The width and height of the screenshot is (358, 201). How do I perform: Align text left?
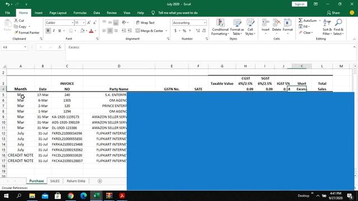(104, 31)
